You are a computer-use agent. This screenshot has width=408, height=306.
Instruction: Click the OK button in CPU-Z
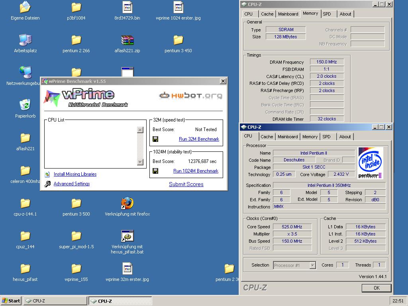click(376, 288)
